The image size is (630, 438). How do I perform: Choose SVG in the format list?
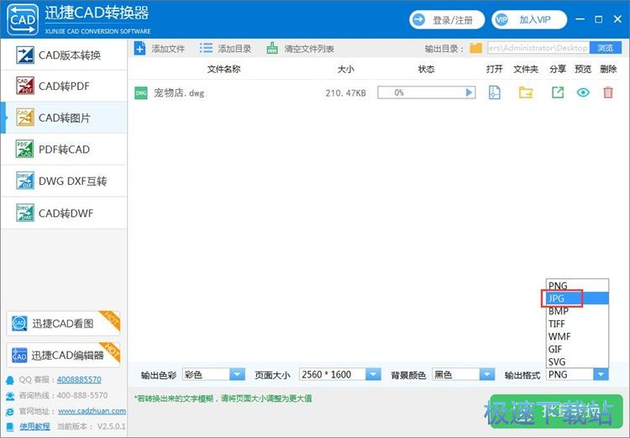click(x=577, y=361)
